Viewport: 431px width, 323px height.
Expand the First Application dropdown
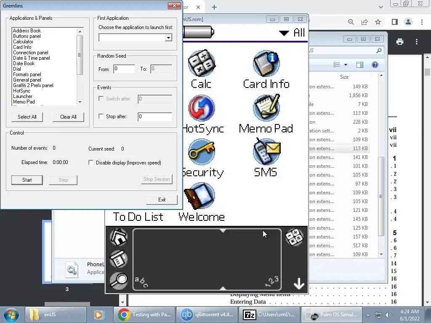(x=168, y=37)
